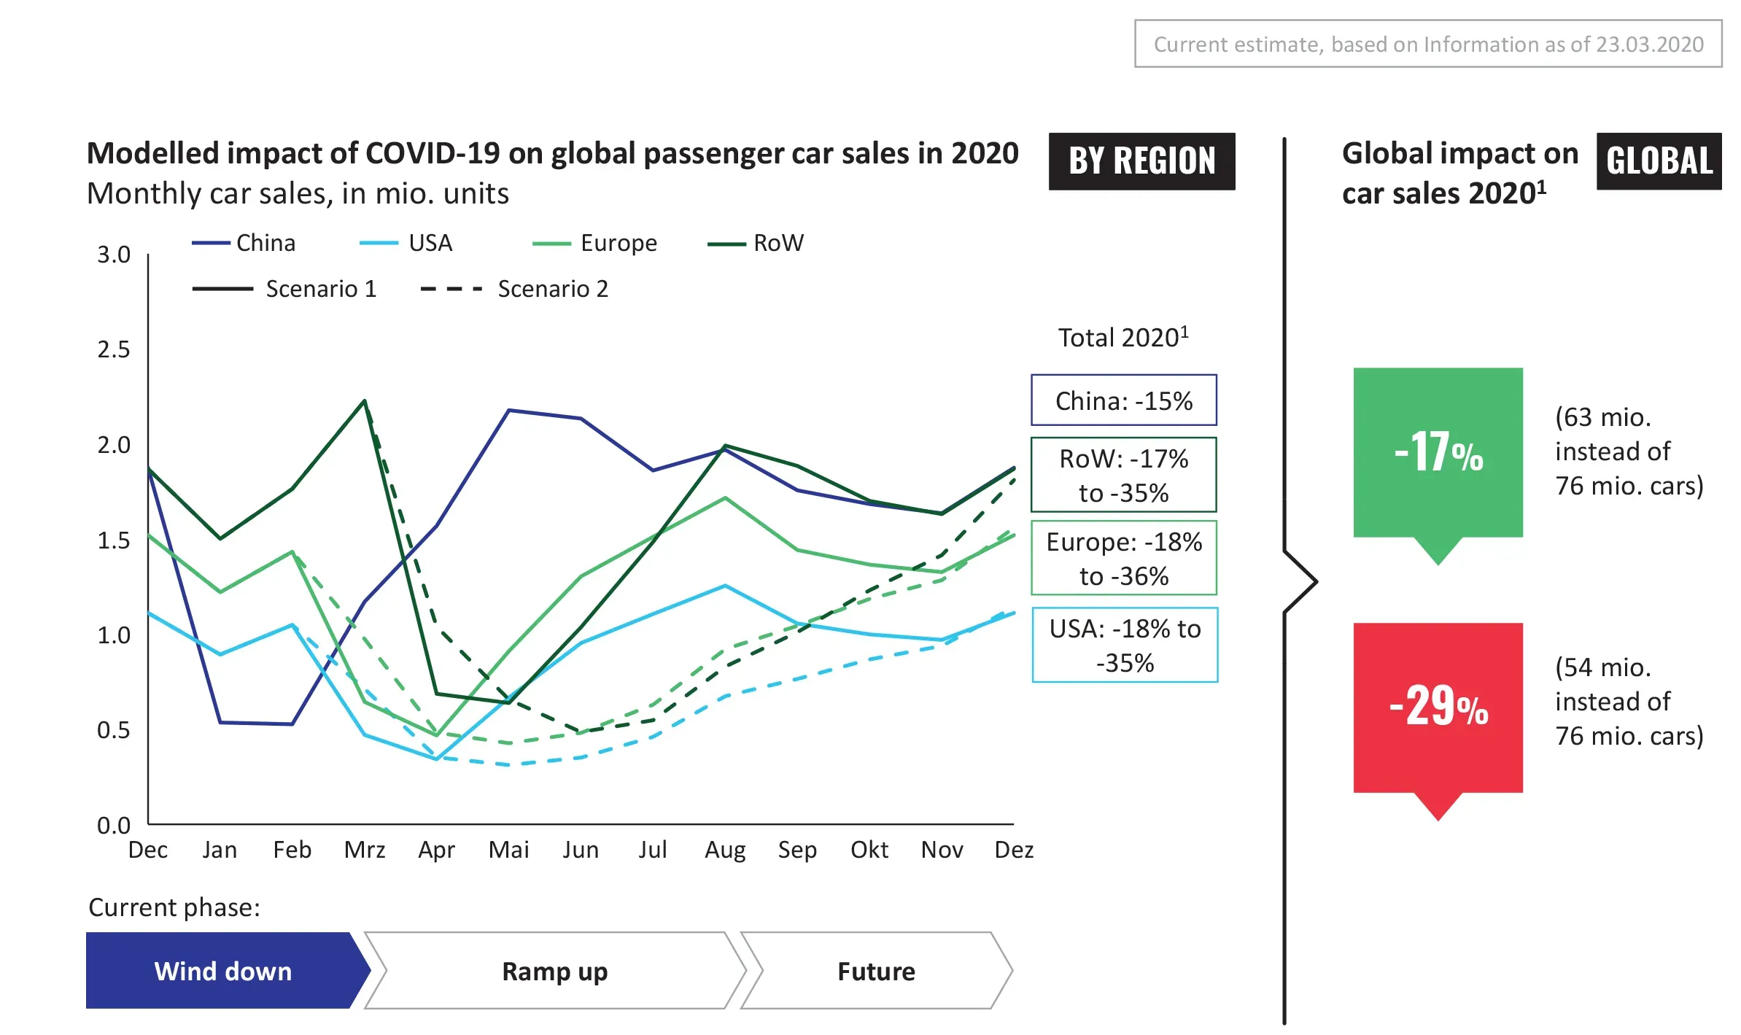This screenshot has height=1035, width=1741.
Task: Click the Europe legend entry
Action: tap(596, 243)
